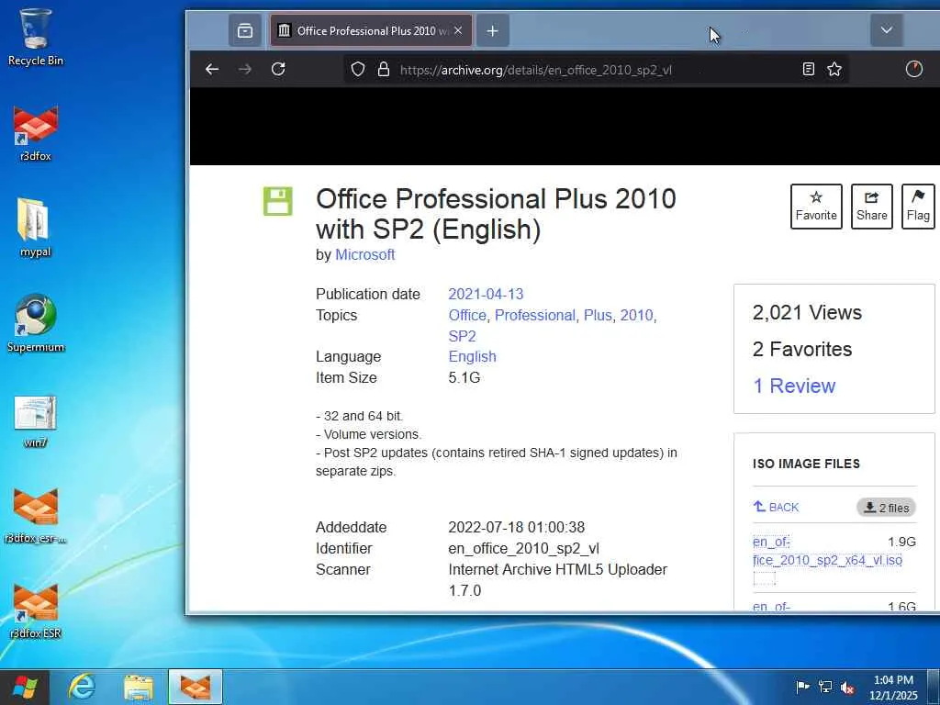The height and width of the screenshot is (705, 940).
Task: Click the ISO IMAGE FILES heading
Action: 806,464
